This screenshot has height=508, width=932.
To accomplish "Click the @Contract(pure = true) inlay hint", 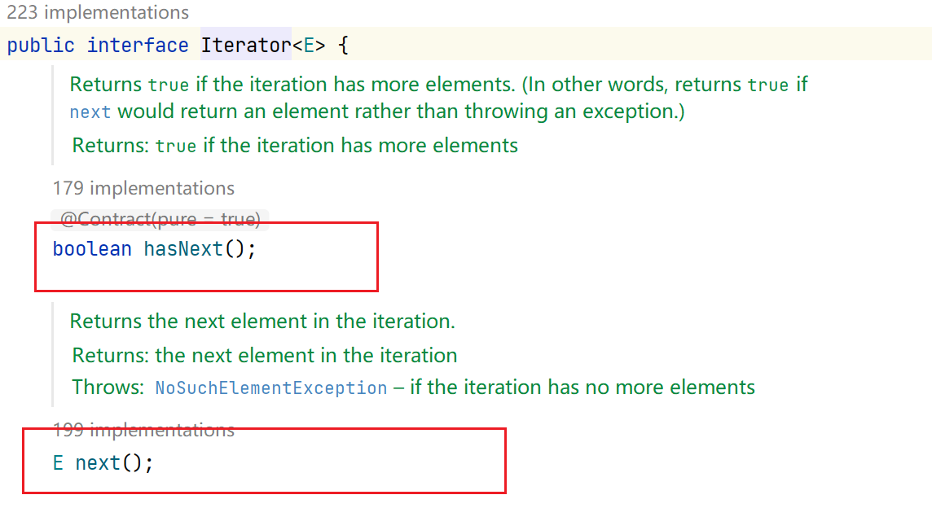I will pos(160,219).
